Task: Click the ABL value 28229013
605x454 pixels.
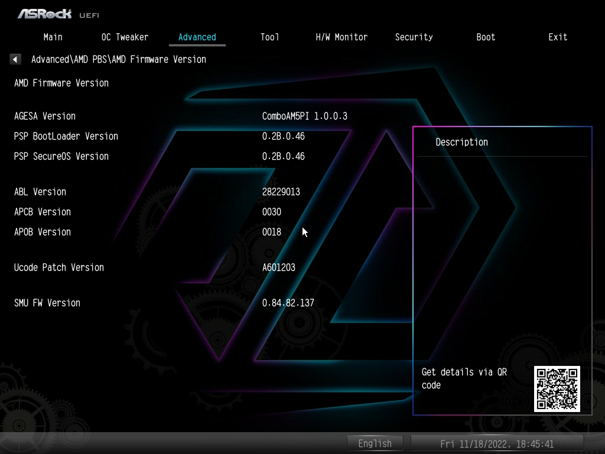Action: coord(281,192)
